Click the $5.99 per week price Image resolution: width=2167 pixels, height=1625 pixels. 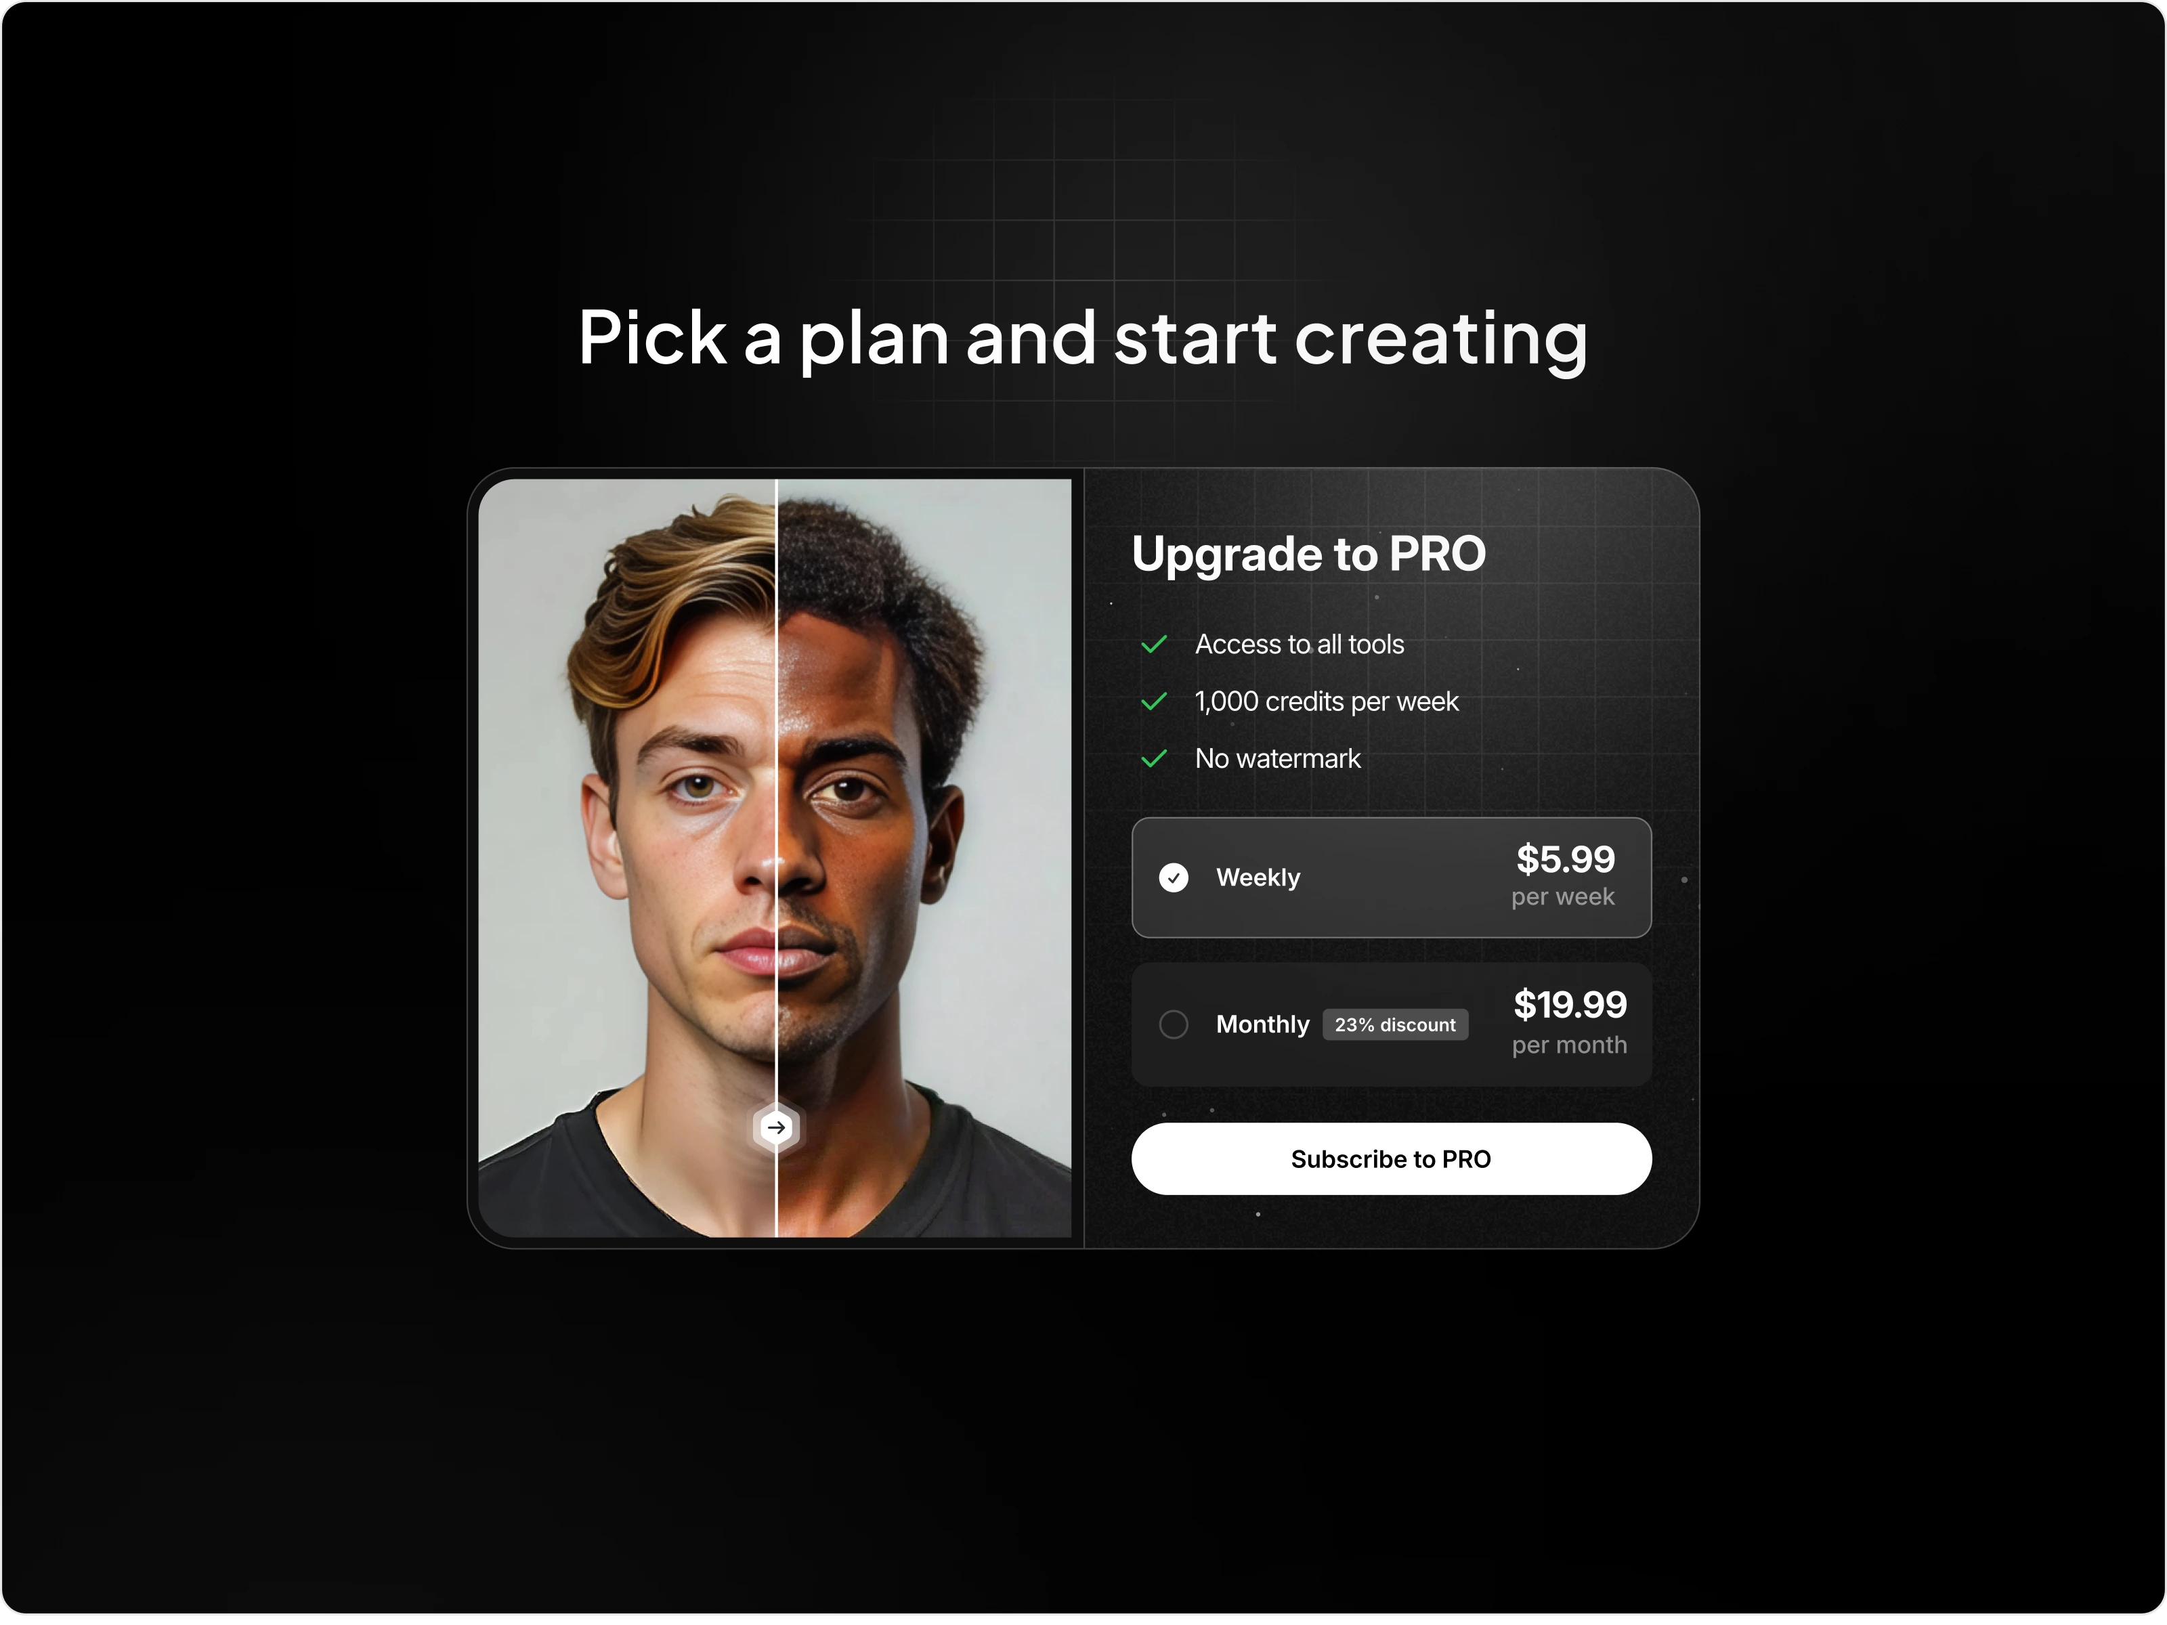click(1564, 875)
